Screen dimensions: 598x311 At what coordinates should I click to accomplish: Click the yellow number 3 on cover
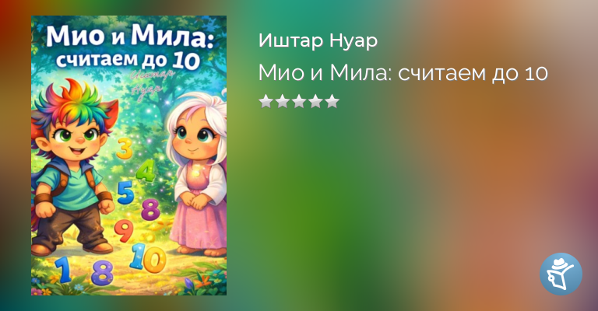coord(125,148)
